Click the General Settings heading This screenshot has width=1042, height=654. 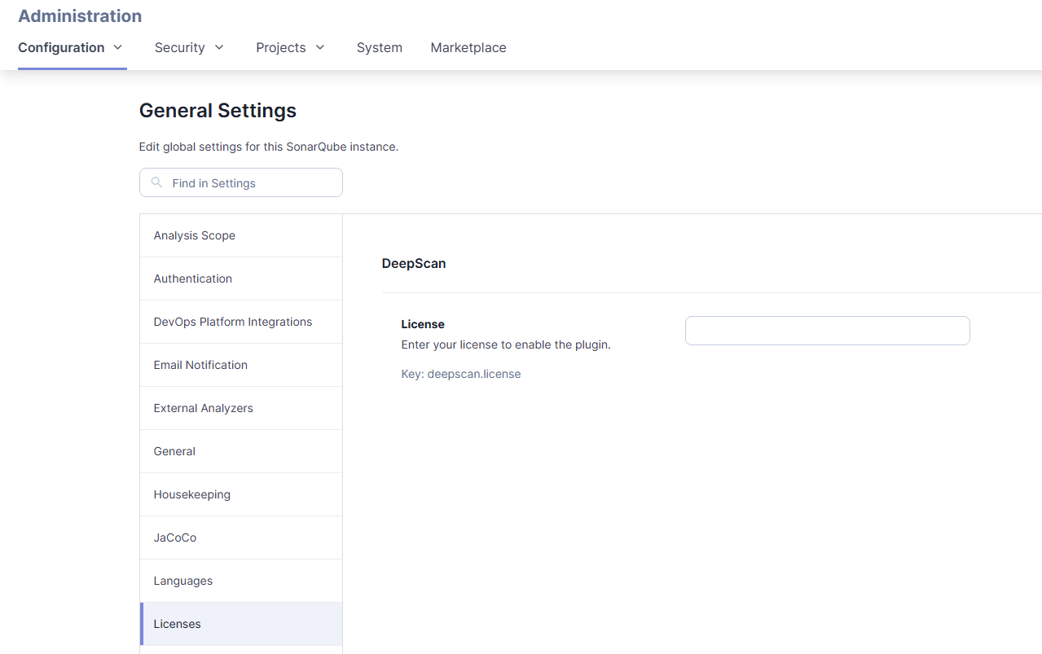click(x=218, y=111)
